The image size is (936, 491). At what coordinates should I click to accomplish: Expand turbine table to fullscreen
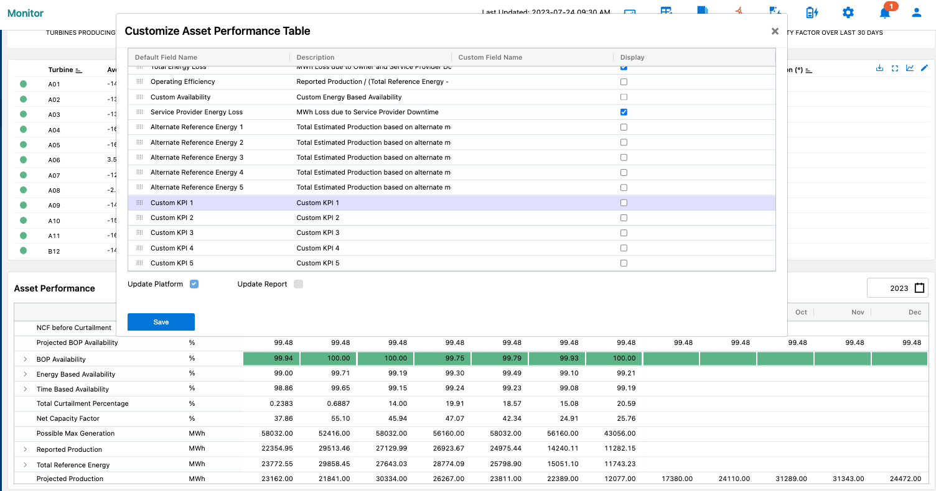[895, 68]
